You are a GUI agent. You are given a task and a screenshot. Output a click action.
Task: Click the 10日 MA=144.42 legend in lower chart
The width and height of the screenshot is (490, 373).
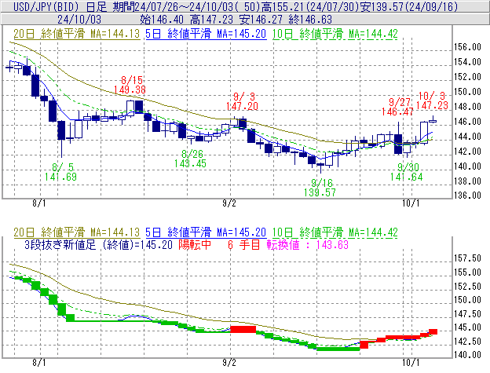335,232
